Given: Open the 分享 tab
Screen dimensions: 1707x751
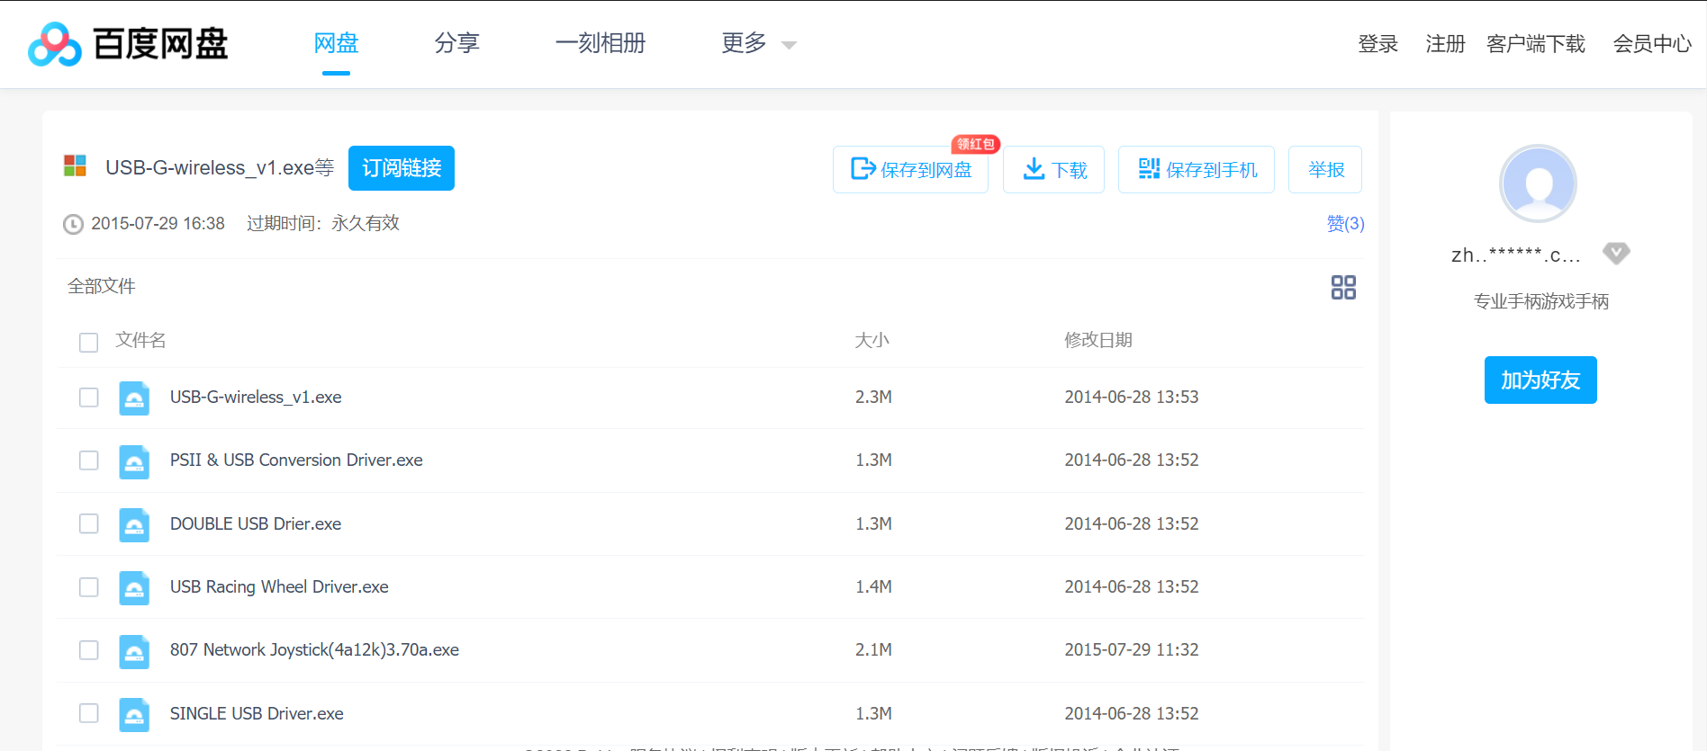Looking at the screenshot, I should [x=456, y=43].
